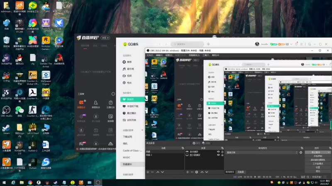Open 'Castle of Glass' playlist in QQ Music

pos(132,150)
